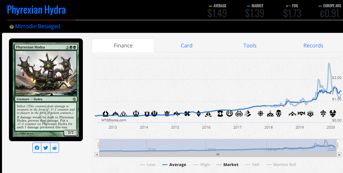The height and width of the screenshot is (173, 343).
Task: Click the Journey into Nyx set marker
Action: pos(154,114)
